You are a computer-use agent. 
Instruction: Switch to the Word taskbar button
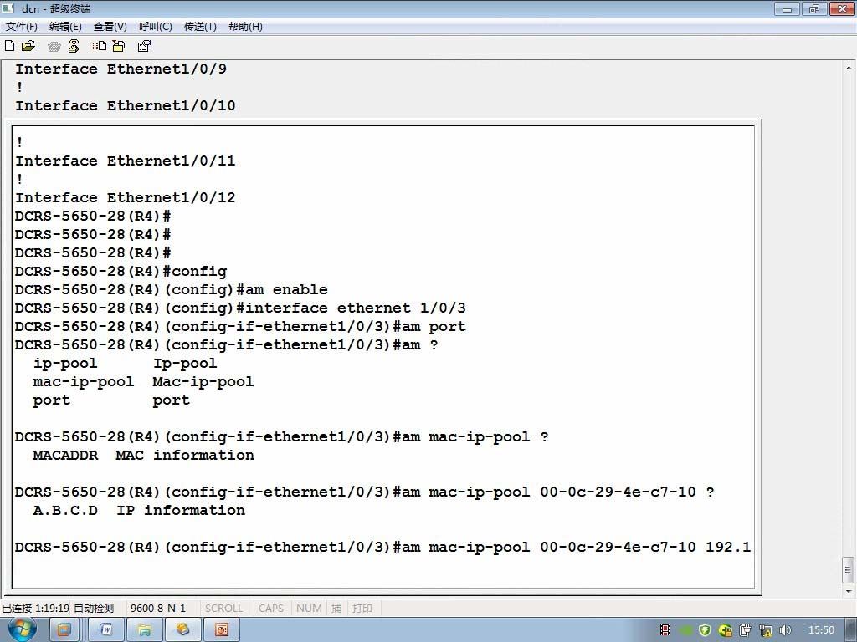point(105,630)
